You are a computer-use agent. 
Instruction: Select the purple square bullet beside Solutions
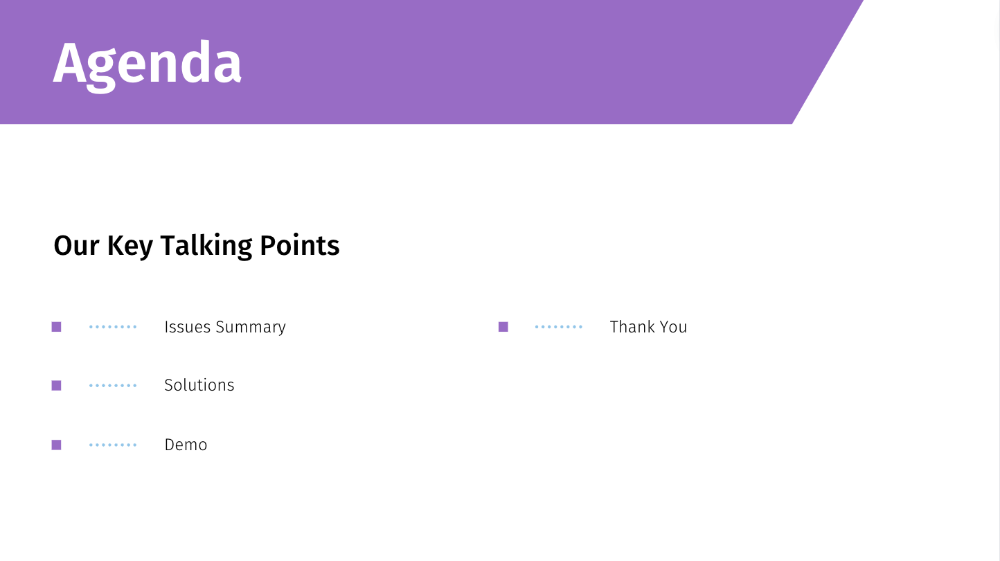pyautogui.click(x=57, y=386)
